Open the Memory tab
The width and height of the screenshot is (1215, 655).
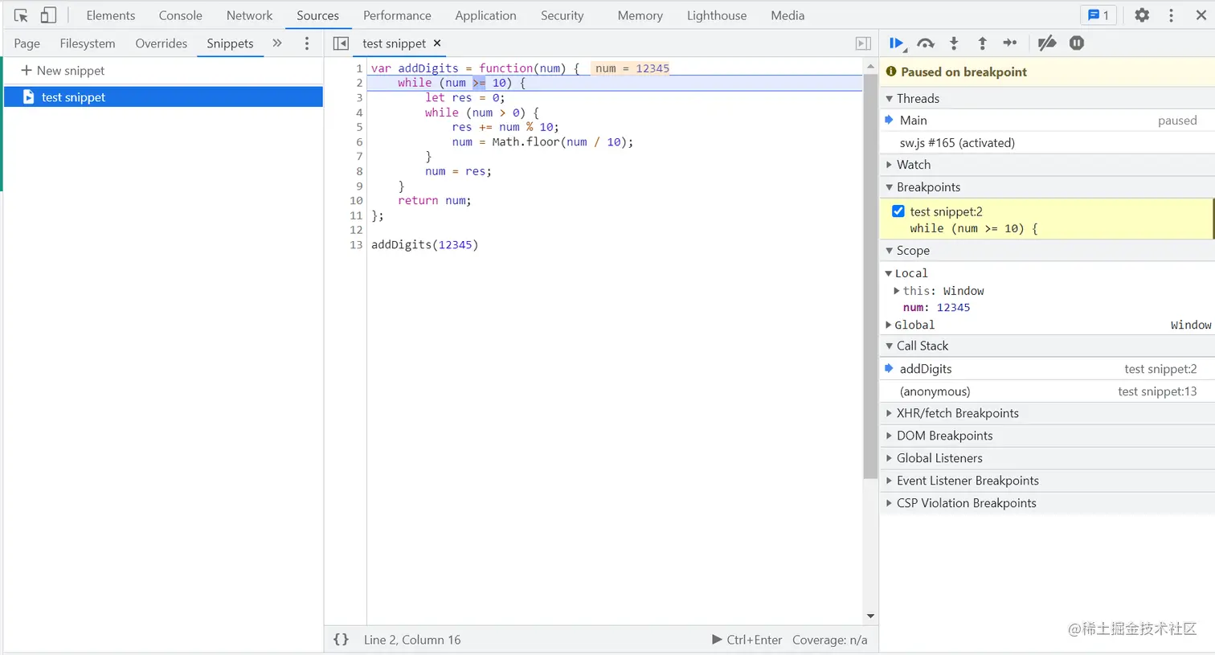(x=640, y=15)
